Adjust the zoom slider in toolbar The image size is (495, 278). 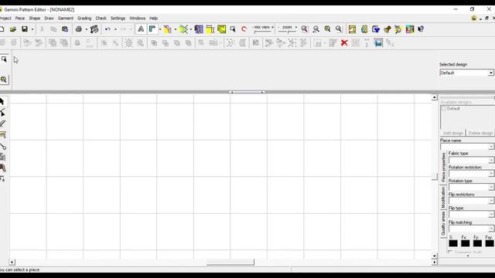[x=287, y=31]
